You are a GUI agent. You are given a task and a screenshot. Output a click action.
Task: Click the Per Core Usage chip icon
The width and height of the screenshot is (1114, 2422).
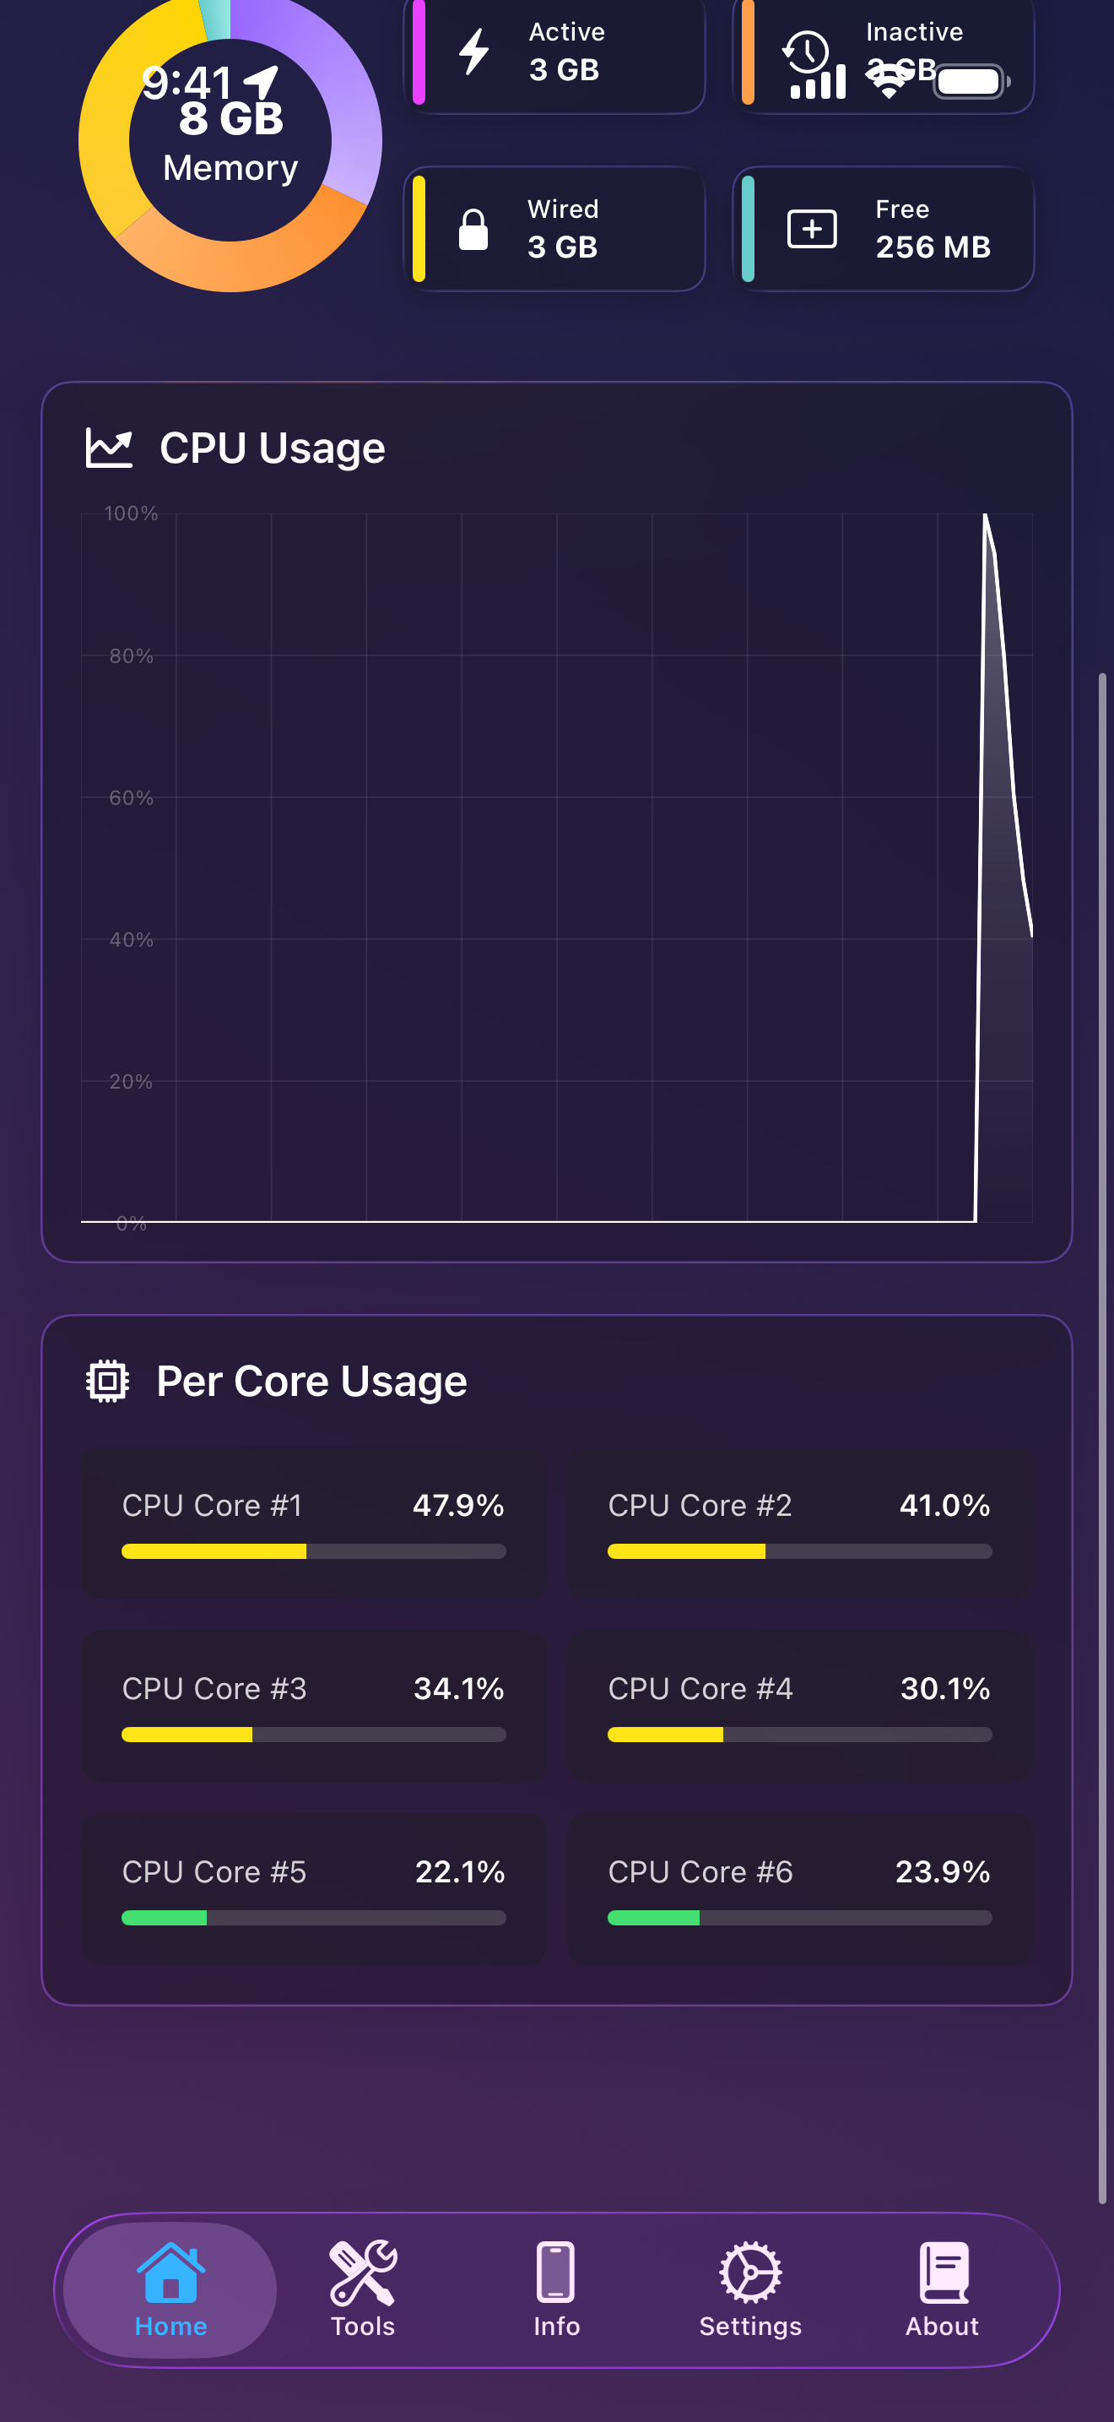(x=108, y=1382)
